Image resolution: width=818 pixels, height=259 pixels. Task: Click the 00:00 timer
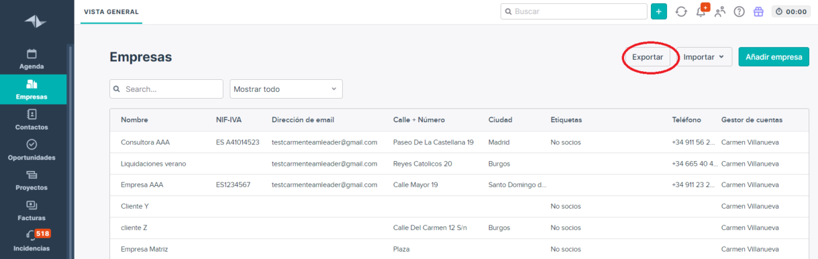(x=791, y=11)
